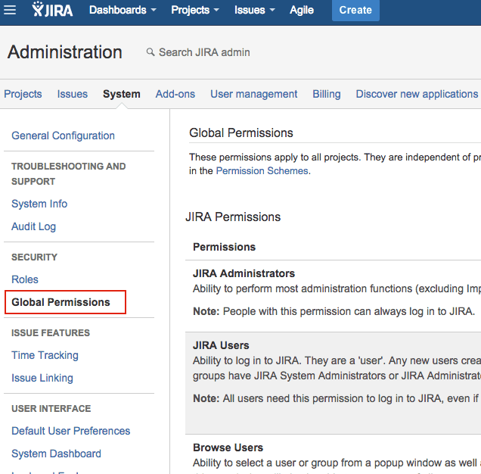The image size is (481, 474).
Task: Select the System admin tab
Action: click(122, 94)
